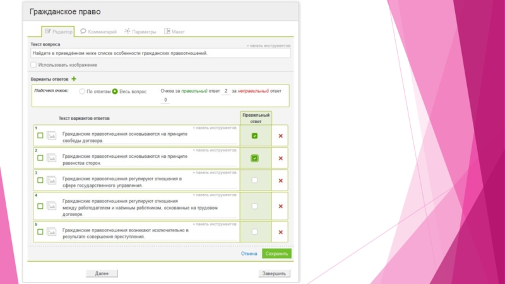
Task: Tick the left checkbox for answer 3
Action: (x=40, y=180)
